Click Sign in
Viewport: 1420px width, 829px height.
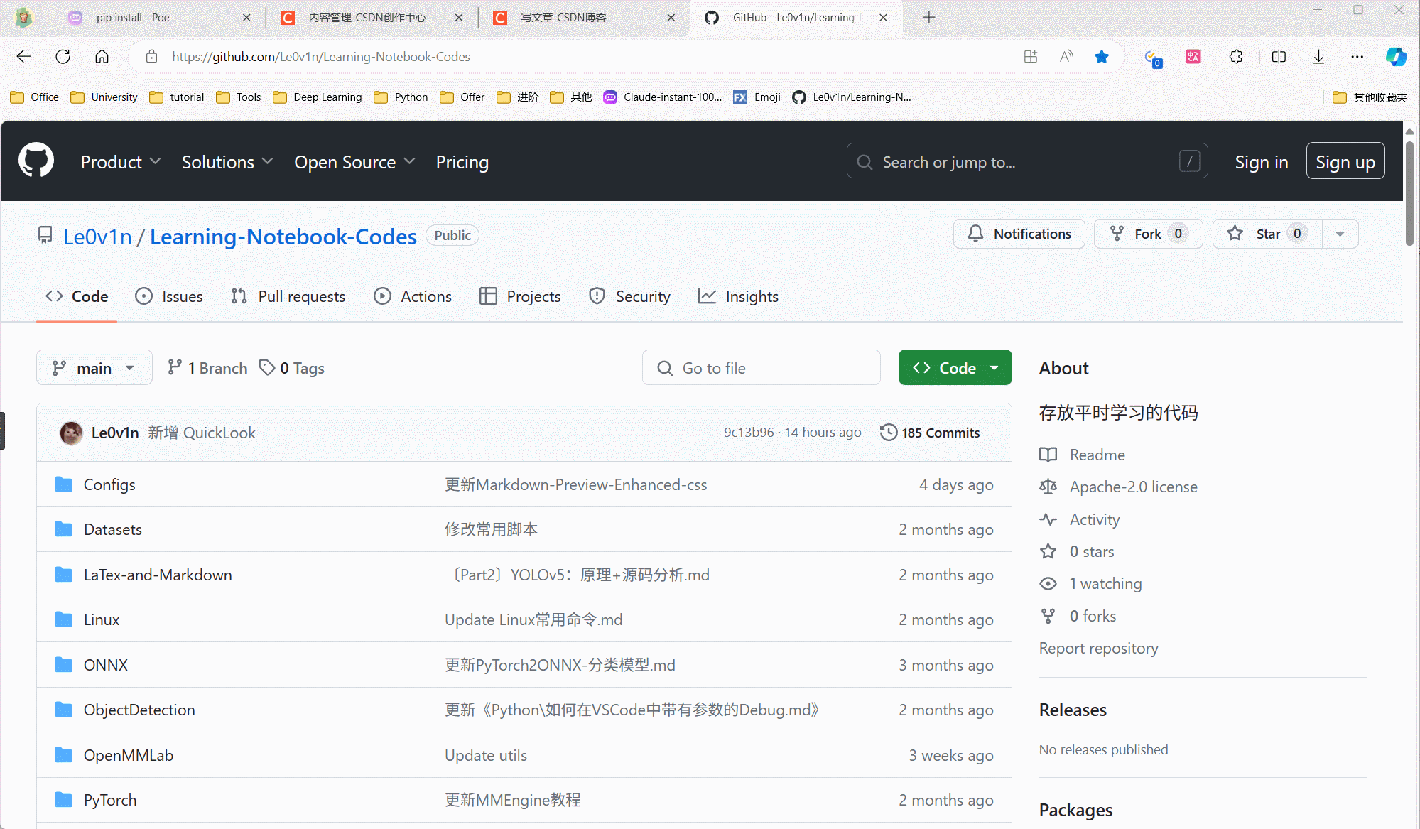tap(1262, 162)
